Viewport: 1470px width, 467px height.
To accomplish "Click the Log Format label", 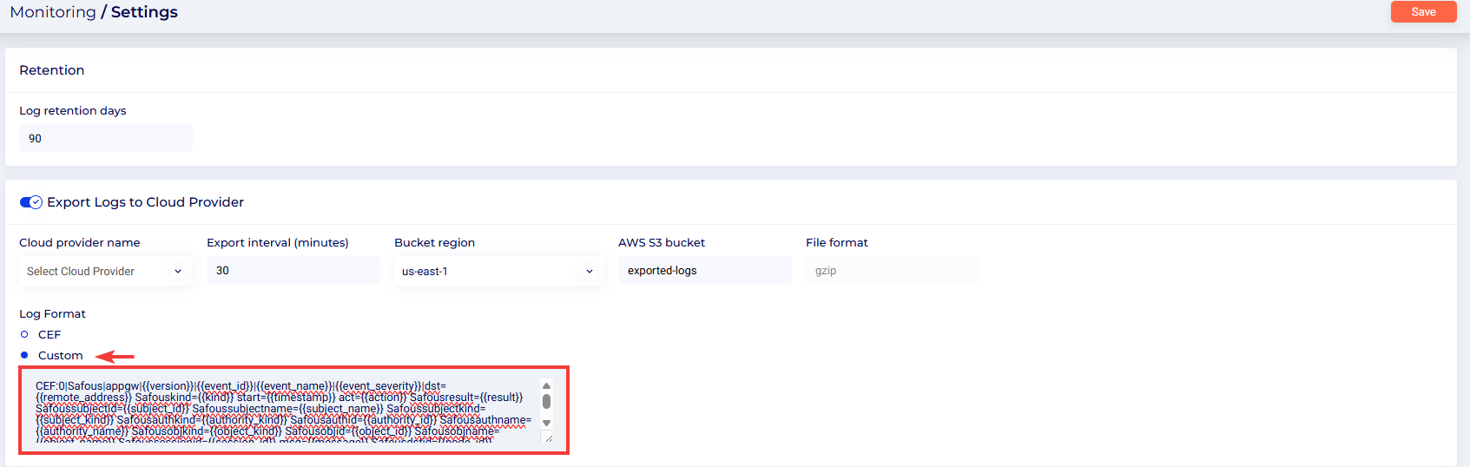I will point(52,314).
